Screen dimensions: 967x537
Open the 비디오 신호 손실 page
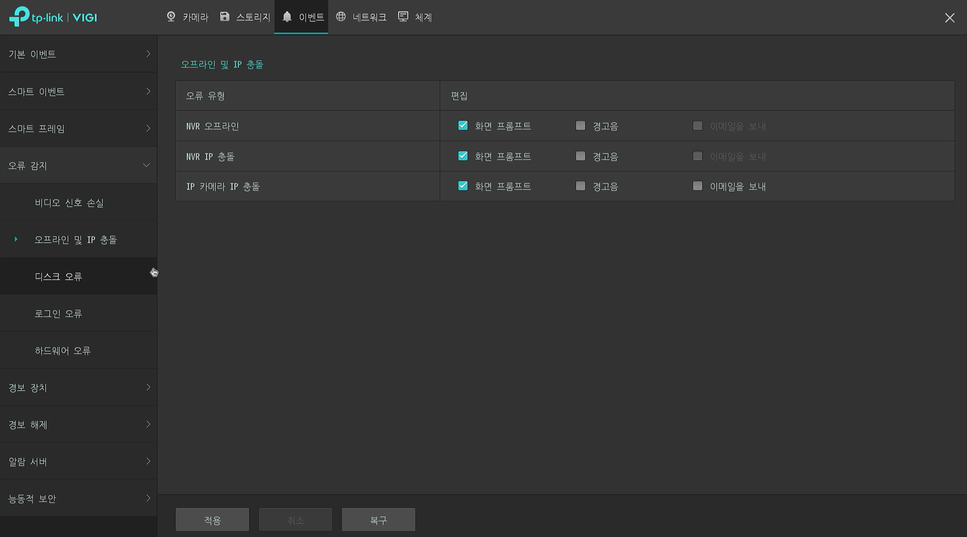(x=69, y=203)
